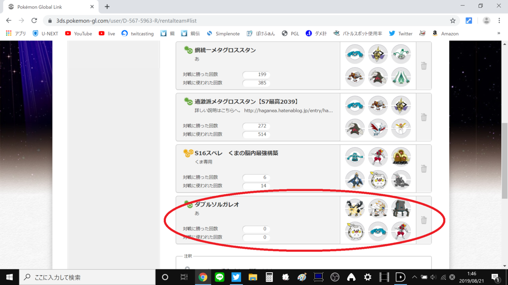Click the trash icon for 過激派メタグロススタン team

tap(424, 117)
